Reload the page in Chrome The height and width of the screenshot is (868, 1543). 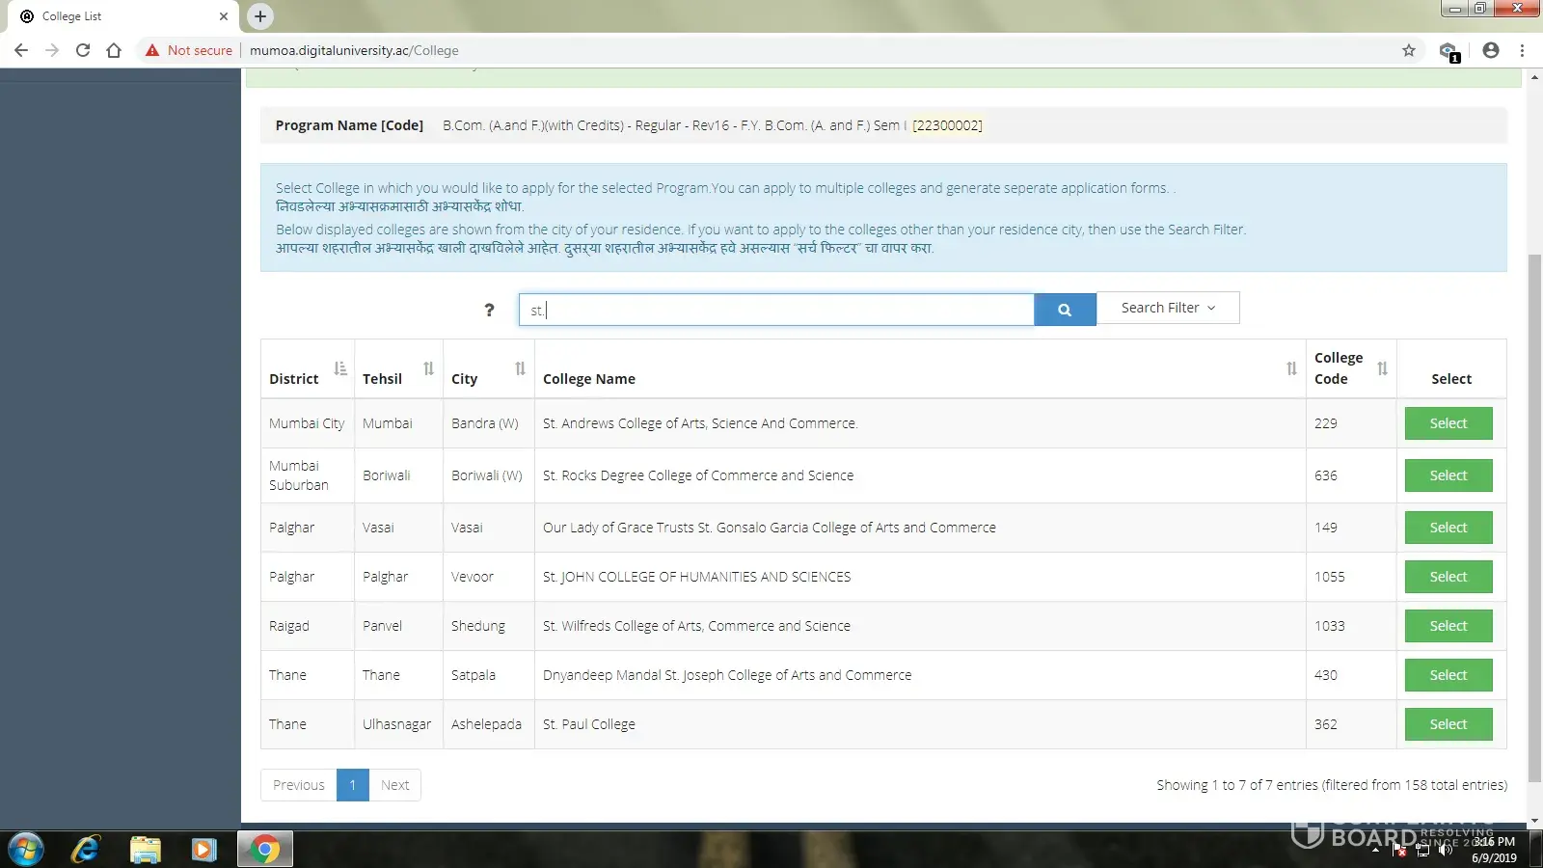click(x=83, y=50)
